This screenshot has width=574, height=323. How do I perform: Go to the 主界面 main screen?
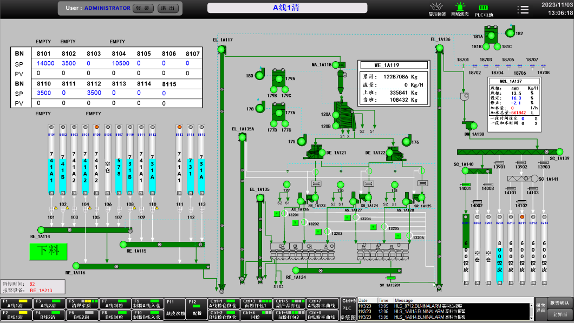(x=559, y=314)
